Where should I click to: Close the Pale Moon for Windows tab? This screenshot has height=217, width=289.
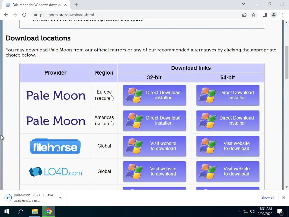coord(65,5)
